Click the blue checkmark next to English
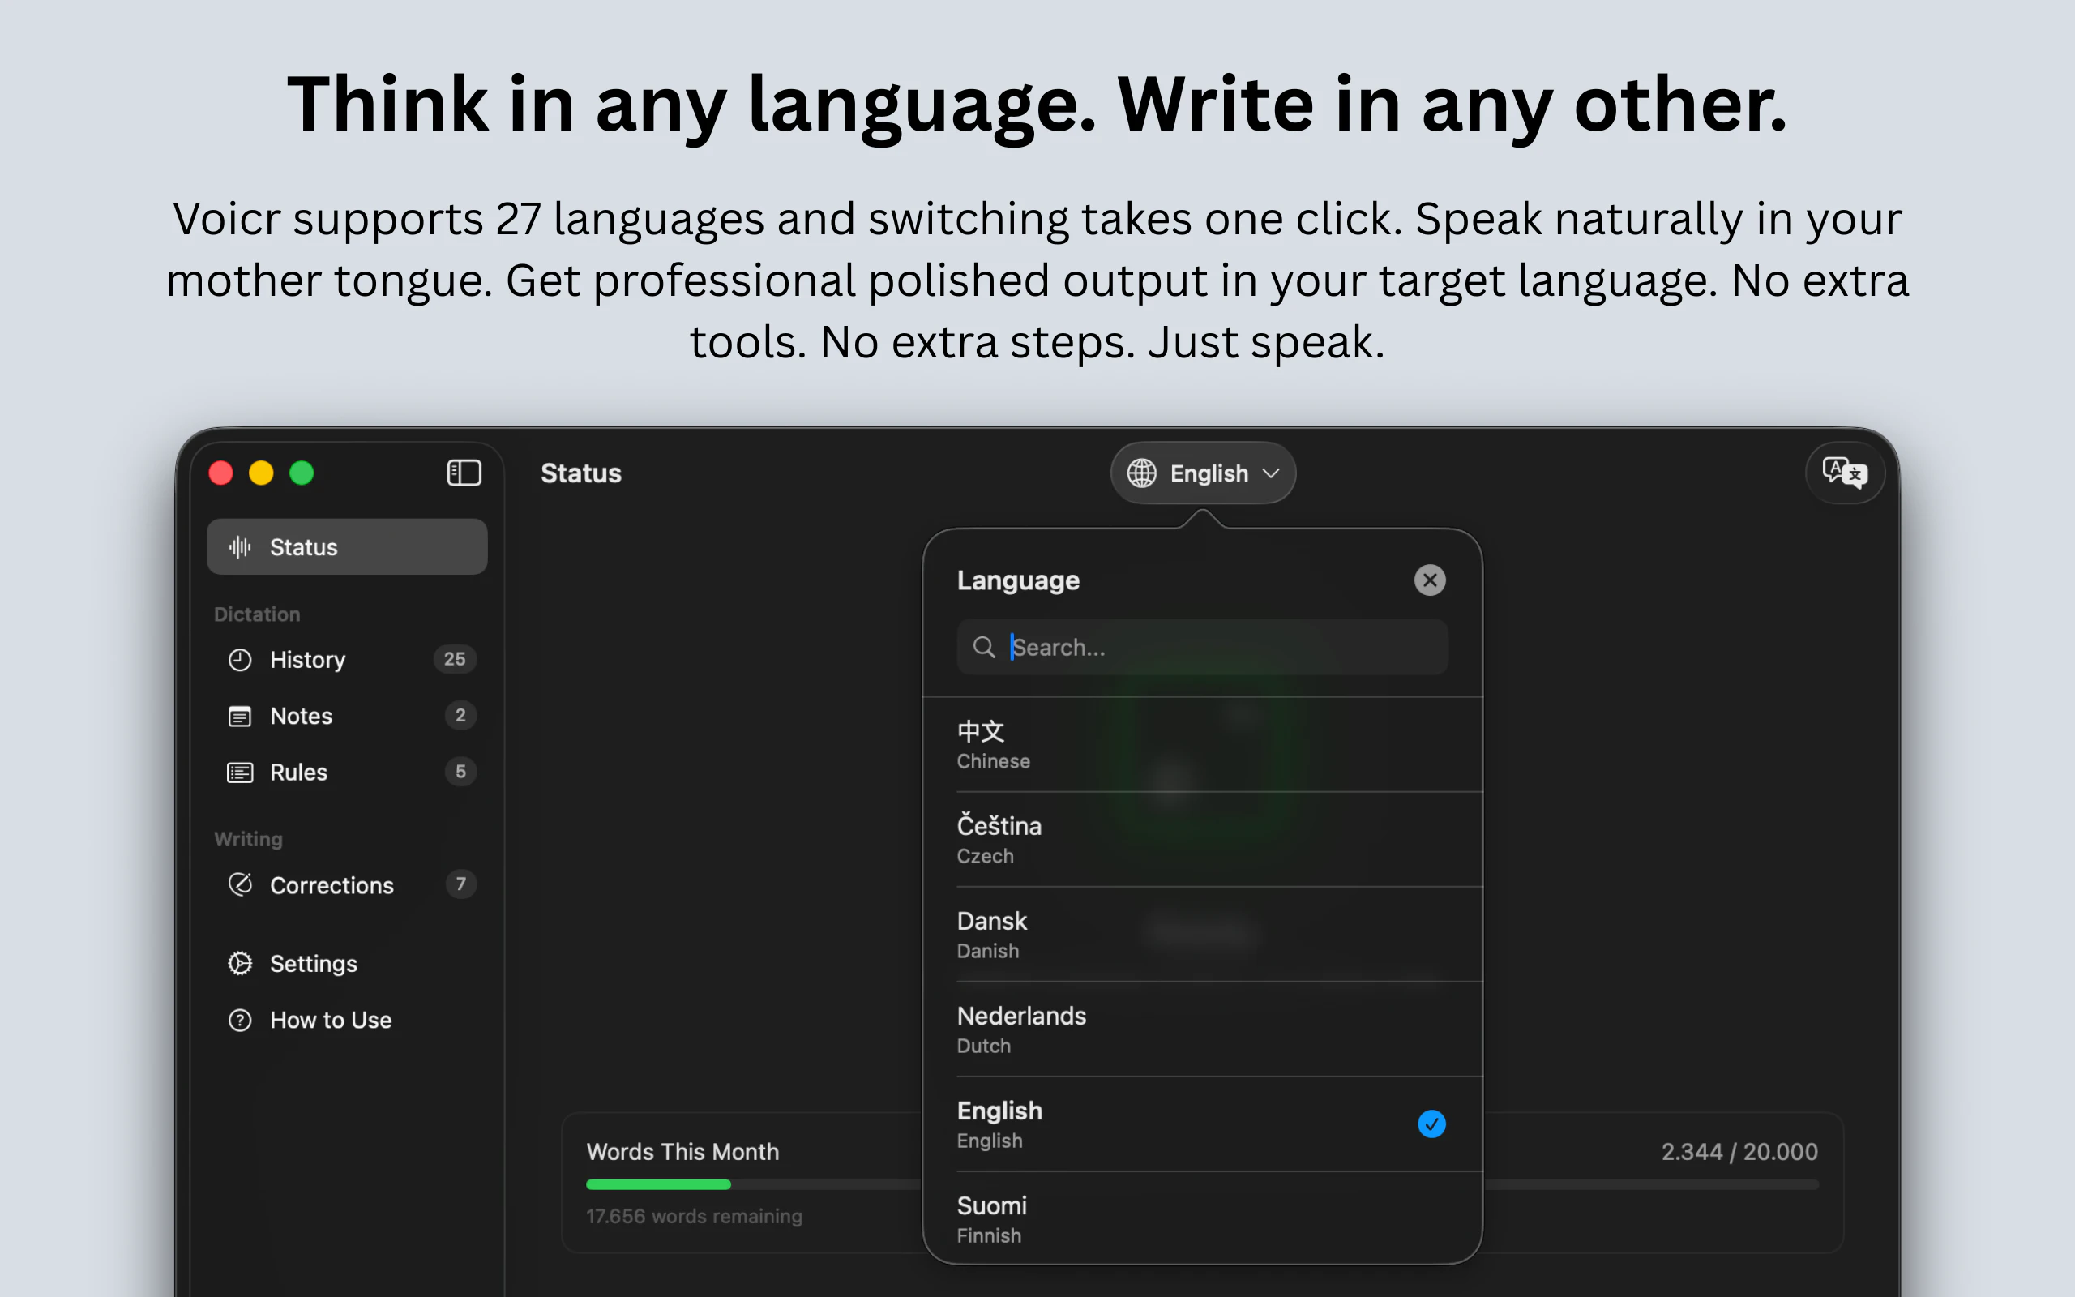The width and height of the screenshot is (2075, 1297). (x=1431, y=1124)
